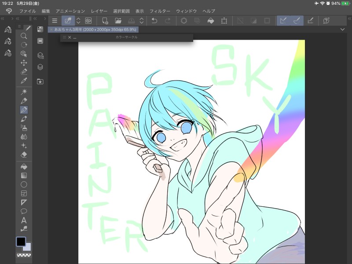Screen dimensions: 352x264
Task: Select the Blend tool
Action: 24,137
